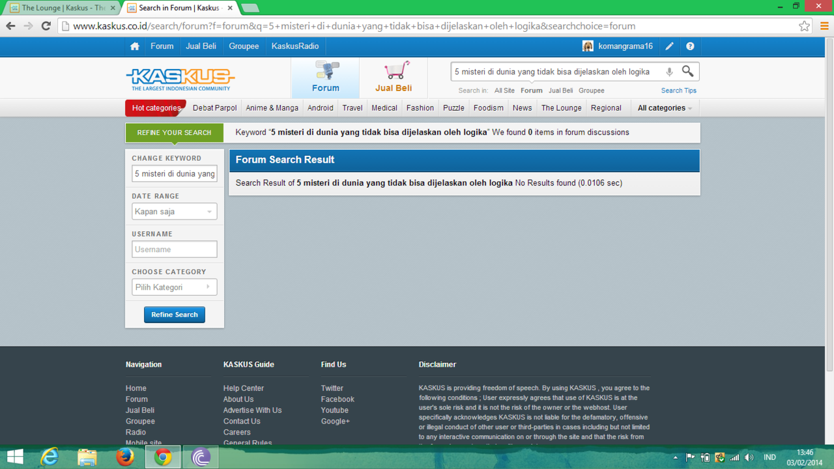Open Action Center flag icon

690,457
